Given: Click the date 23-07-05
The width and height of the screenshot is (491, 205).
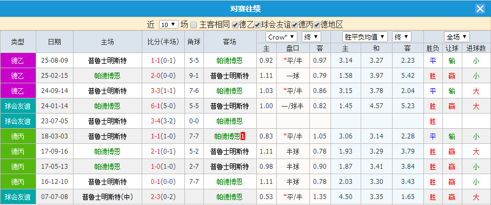Looking at the screenshot, I should pos(55,121).
